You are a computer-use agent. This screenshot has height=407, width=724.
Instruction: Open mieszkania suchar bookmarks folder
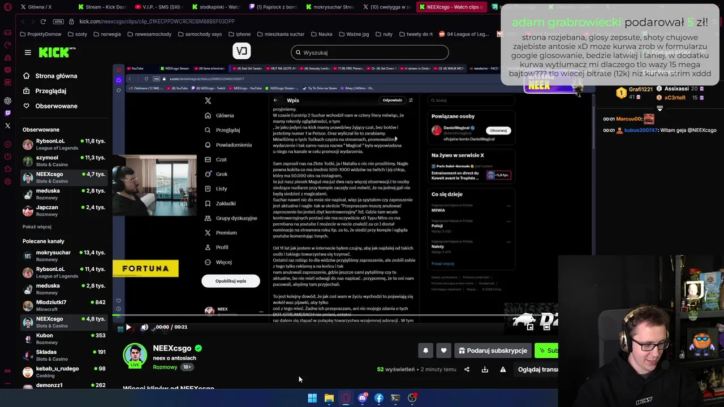tap(280, 34)
